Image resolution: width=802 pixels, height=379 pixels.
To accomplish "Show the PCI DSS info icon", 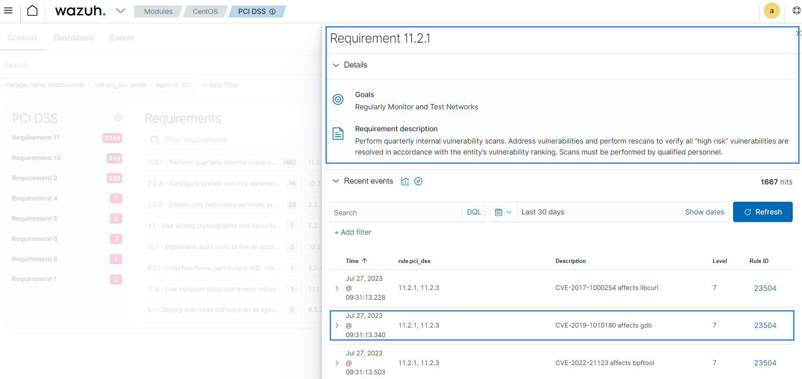I will click(x=273, y=12).
